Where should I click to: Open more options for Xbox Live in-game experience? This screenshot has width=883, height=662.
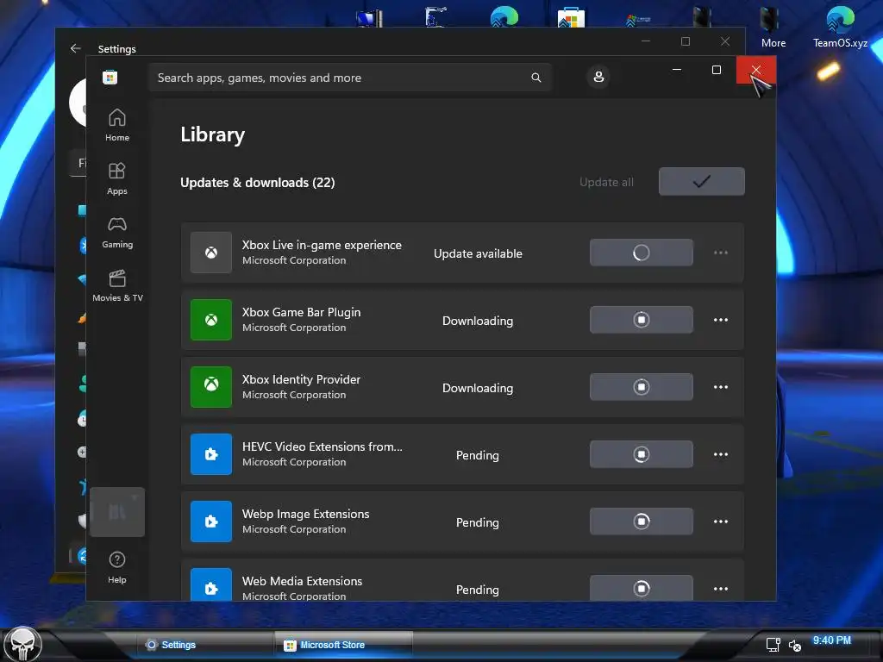pos(721,253)
